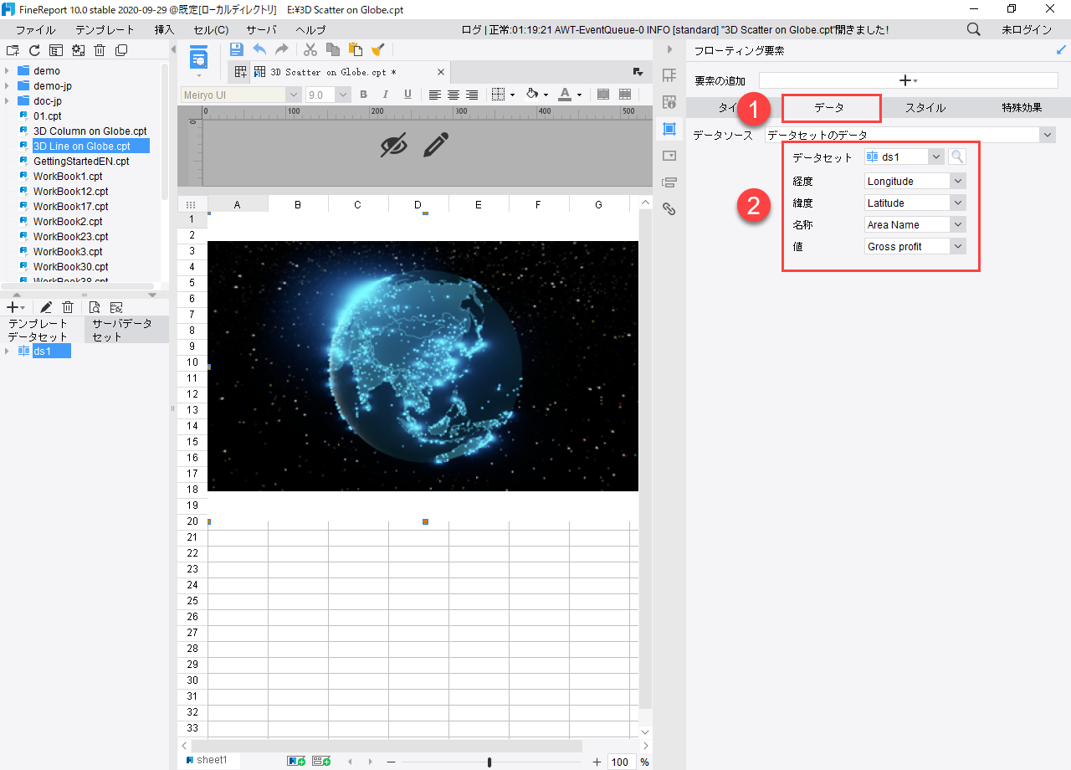
Task: Click the save template icon
Action: (x=237, y=49)
